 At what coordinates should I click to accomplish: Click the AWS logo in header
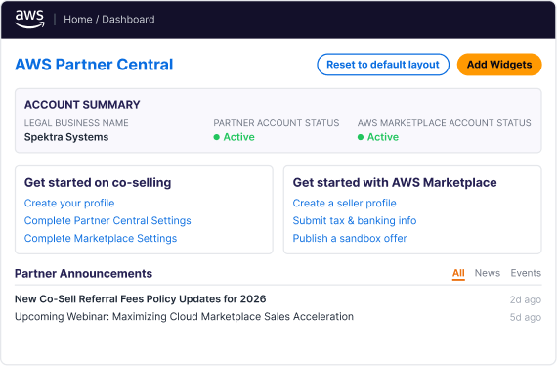click(x=30, y=19)
